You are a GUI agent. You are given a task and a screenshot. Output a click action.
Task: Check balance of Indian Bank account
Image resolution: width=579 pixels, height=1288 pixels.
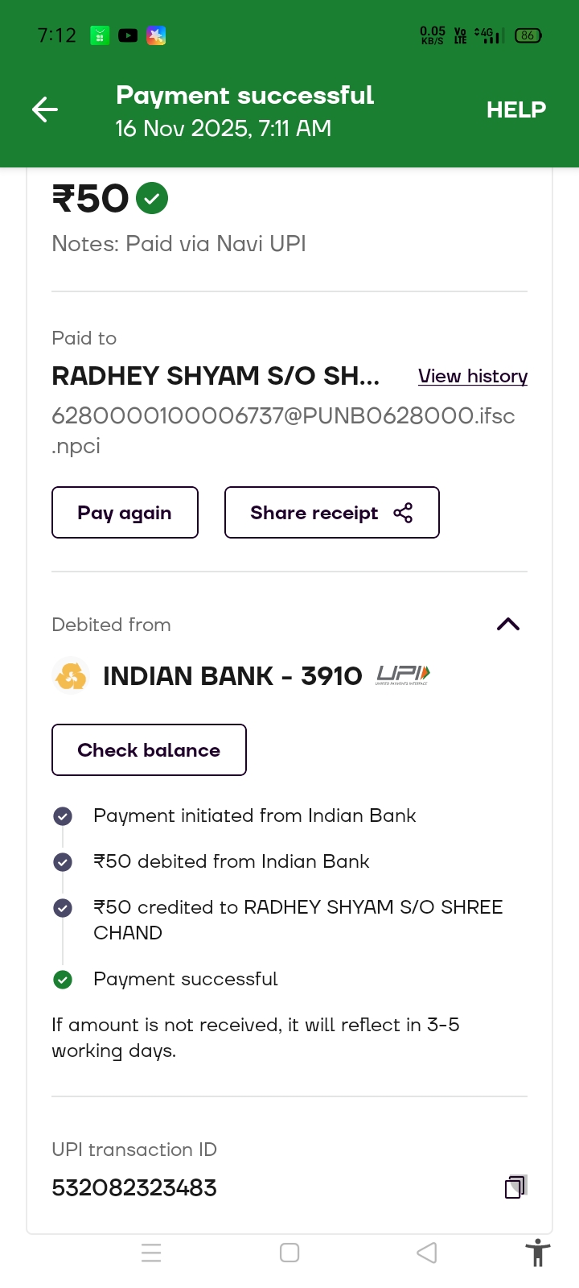coord(149,750)
